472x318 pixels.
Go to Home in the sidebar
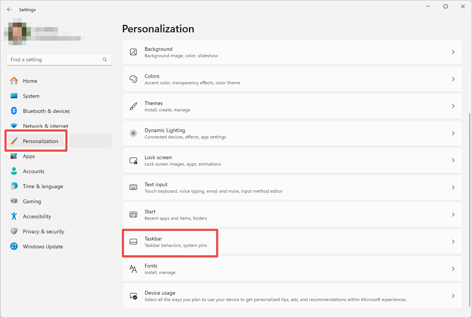pyautogui.click(x=59, y=81)
